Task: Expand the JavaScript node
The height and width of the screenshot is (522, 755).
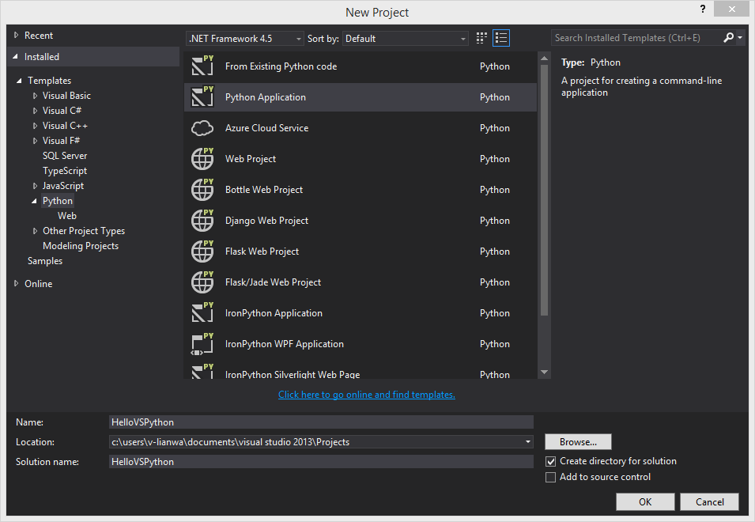Action: 35,186
